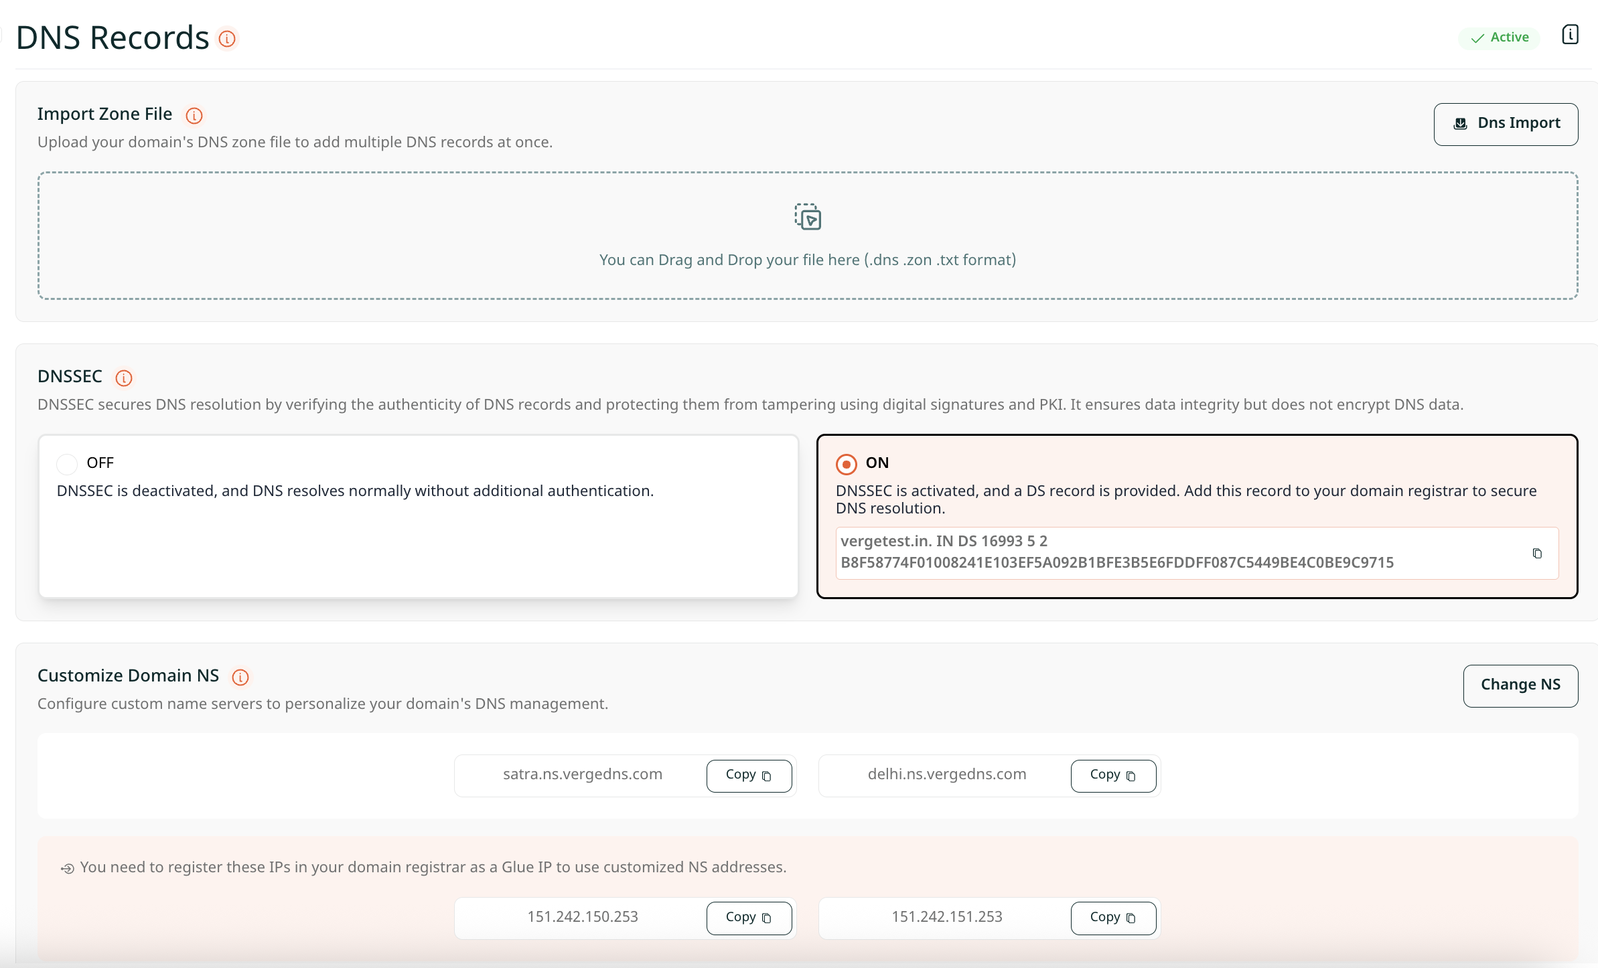
Task: Click the Change NS button
Action: click(1520, 685)
